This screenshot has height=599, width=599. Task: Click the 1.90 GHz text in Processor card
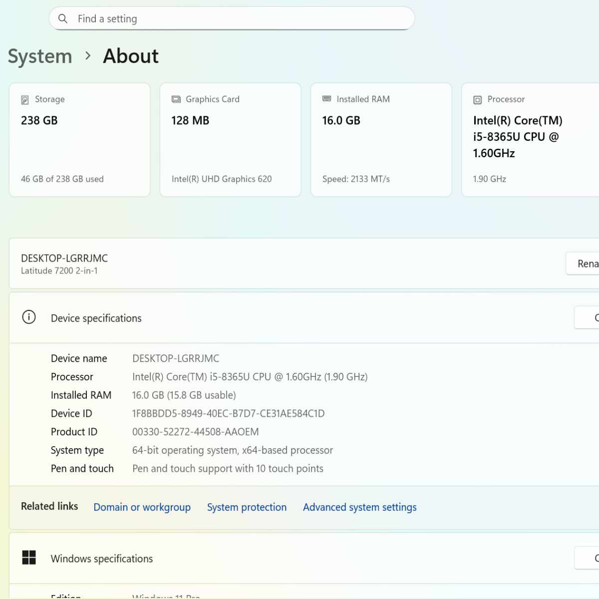pyautogui.click(x=490, y=179)
